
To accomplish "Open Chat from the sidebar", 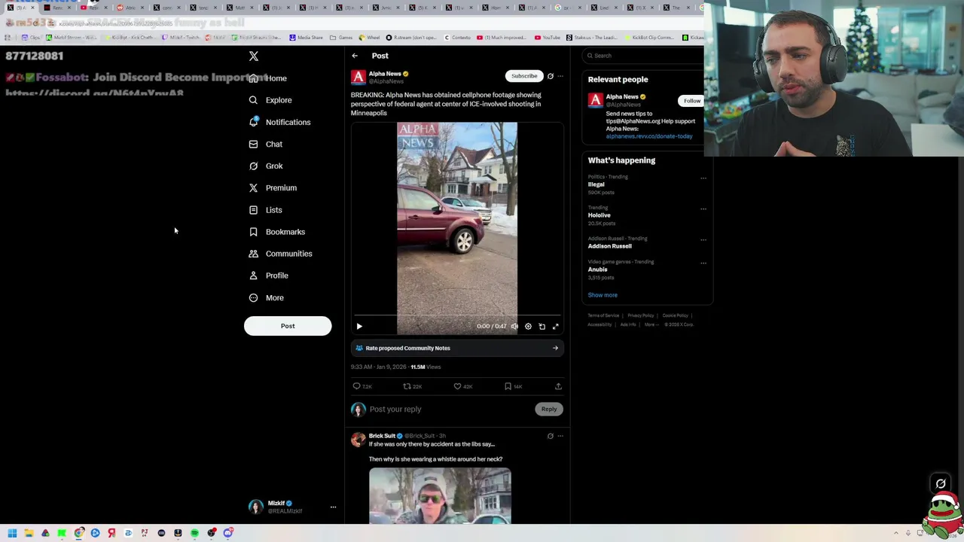I will click(266, 144).
